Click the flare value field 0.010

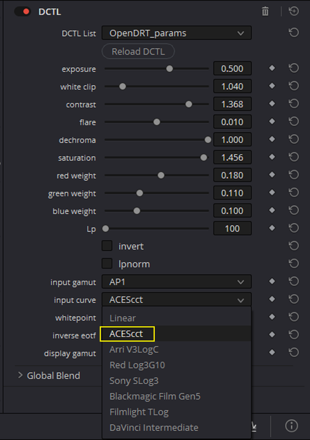[232, 122]
